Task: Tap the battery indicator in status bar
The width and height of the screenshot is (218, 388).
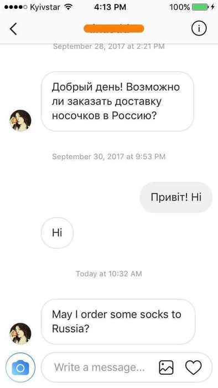Action: [200, 7]
